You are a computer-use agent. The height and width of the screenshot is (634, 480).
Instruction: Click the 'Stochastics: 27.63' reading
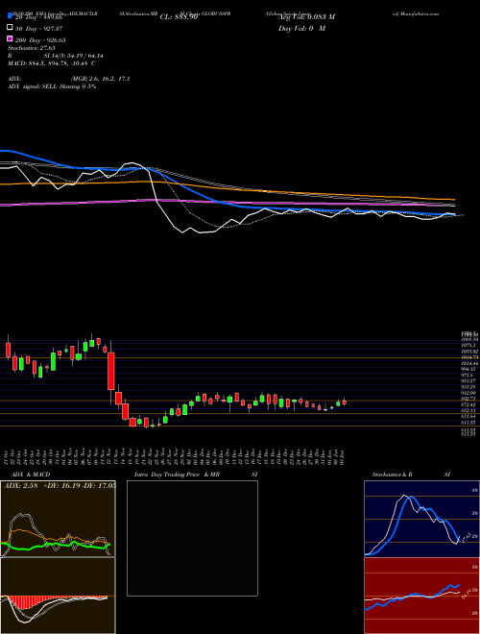[31, 48]
